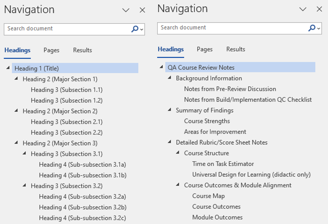The width and height of the screenshot is (328, 224).
Task: Select Headings tab in right pane
Action: [x=171, y=49]
